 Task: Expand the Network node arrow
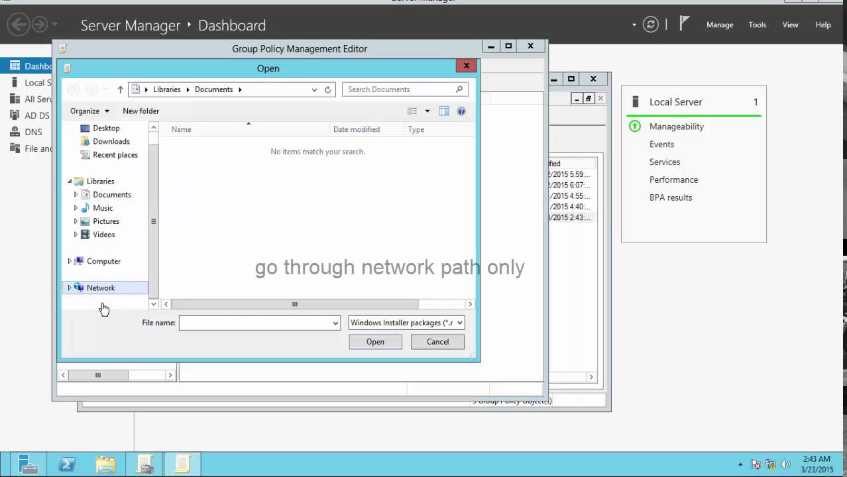coord(70,288)
